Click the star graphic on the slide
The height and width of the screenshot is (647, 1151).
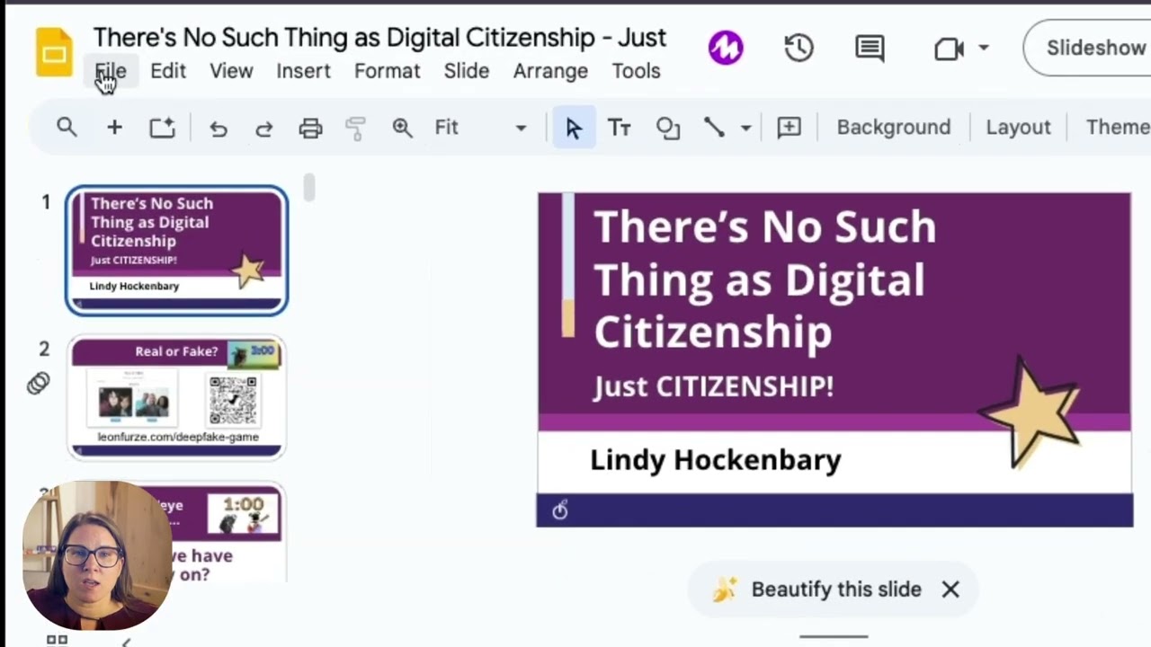[1031, 412]
